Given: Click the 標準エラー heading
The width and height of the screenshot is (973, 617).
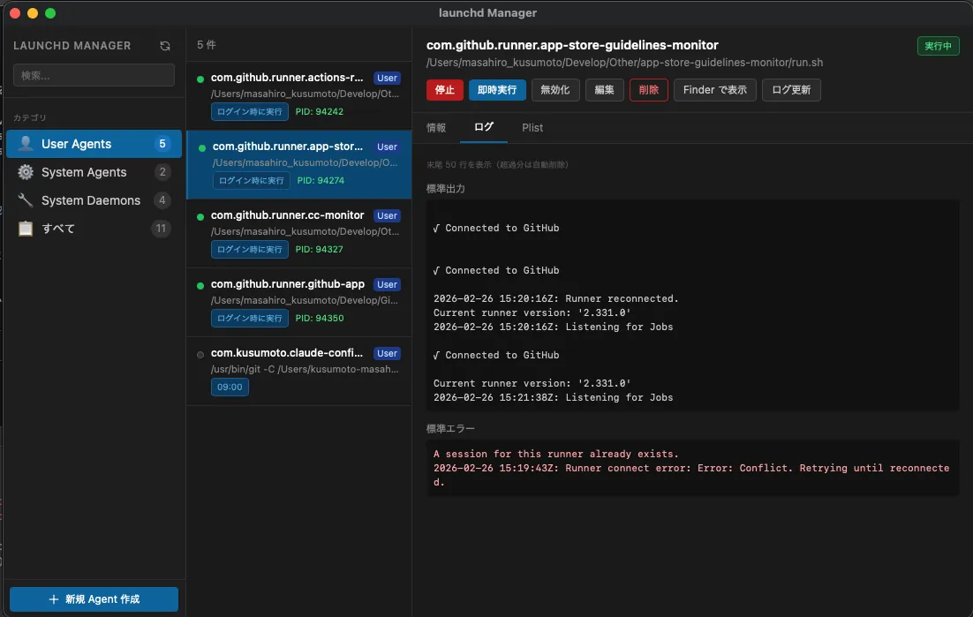Looking at the screenshot, I should pyautogui.click(x=450, y=428).
